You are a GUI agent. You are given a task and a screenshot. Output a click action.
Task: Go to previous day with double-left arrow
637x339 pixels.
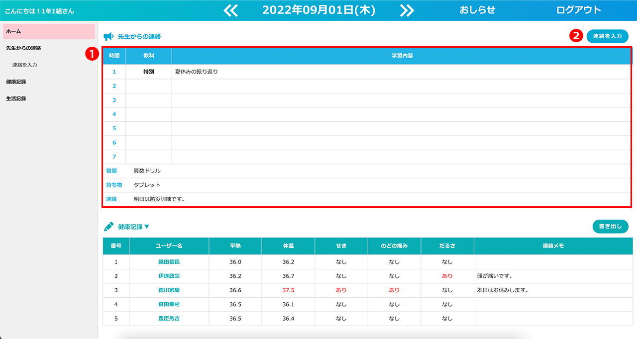coord(231,10)
